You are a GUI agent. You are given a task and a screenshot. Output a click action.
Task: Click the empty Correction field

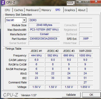[86, 25]
